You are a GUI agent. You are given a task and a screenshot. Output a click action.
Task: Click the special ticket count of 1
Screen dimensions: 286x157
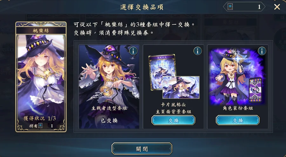[x=259, y=7]
